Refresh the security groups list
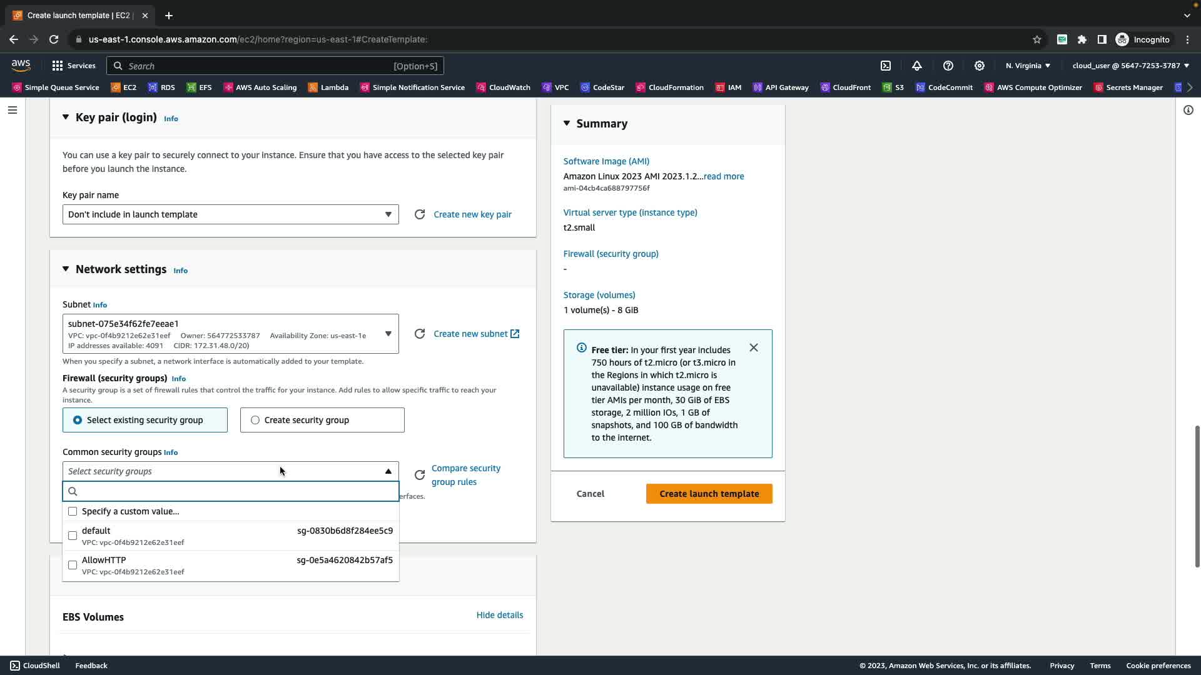1201x675 pixels. point(420,475)
